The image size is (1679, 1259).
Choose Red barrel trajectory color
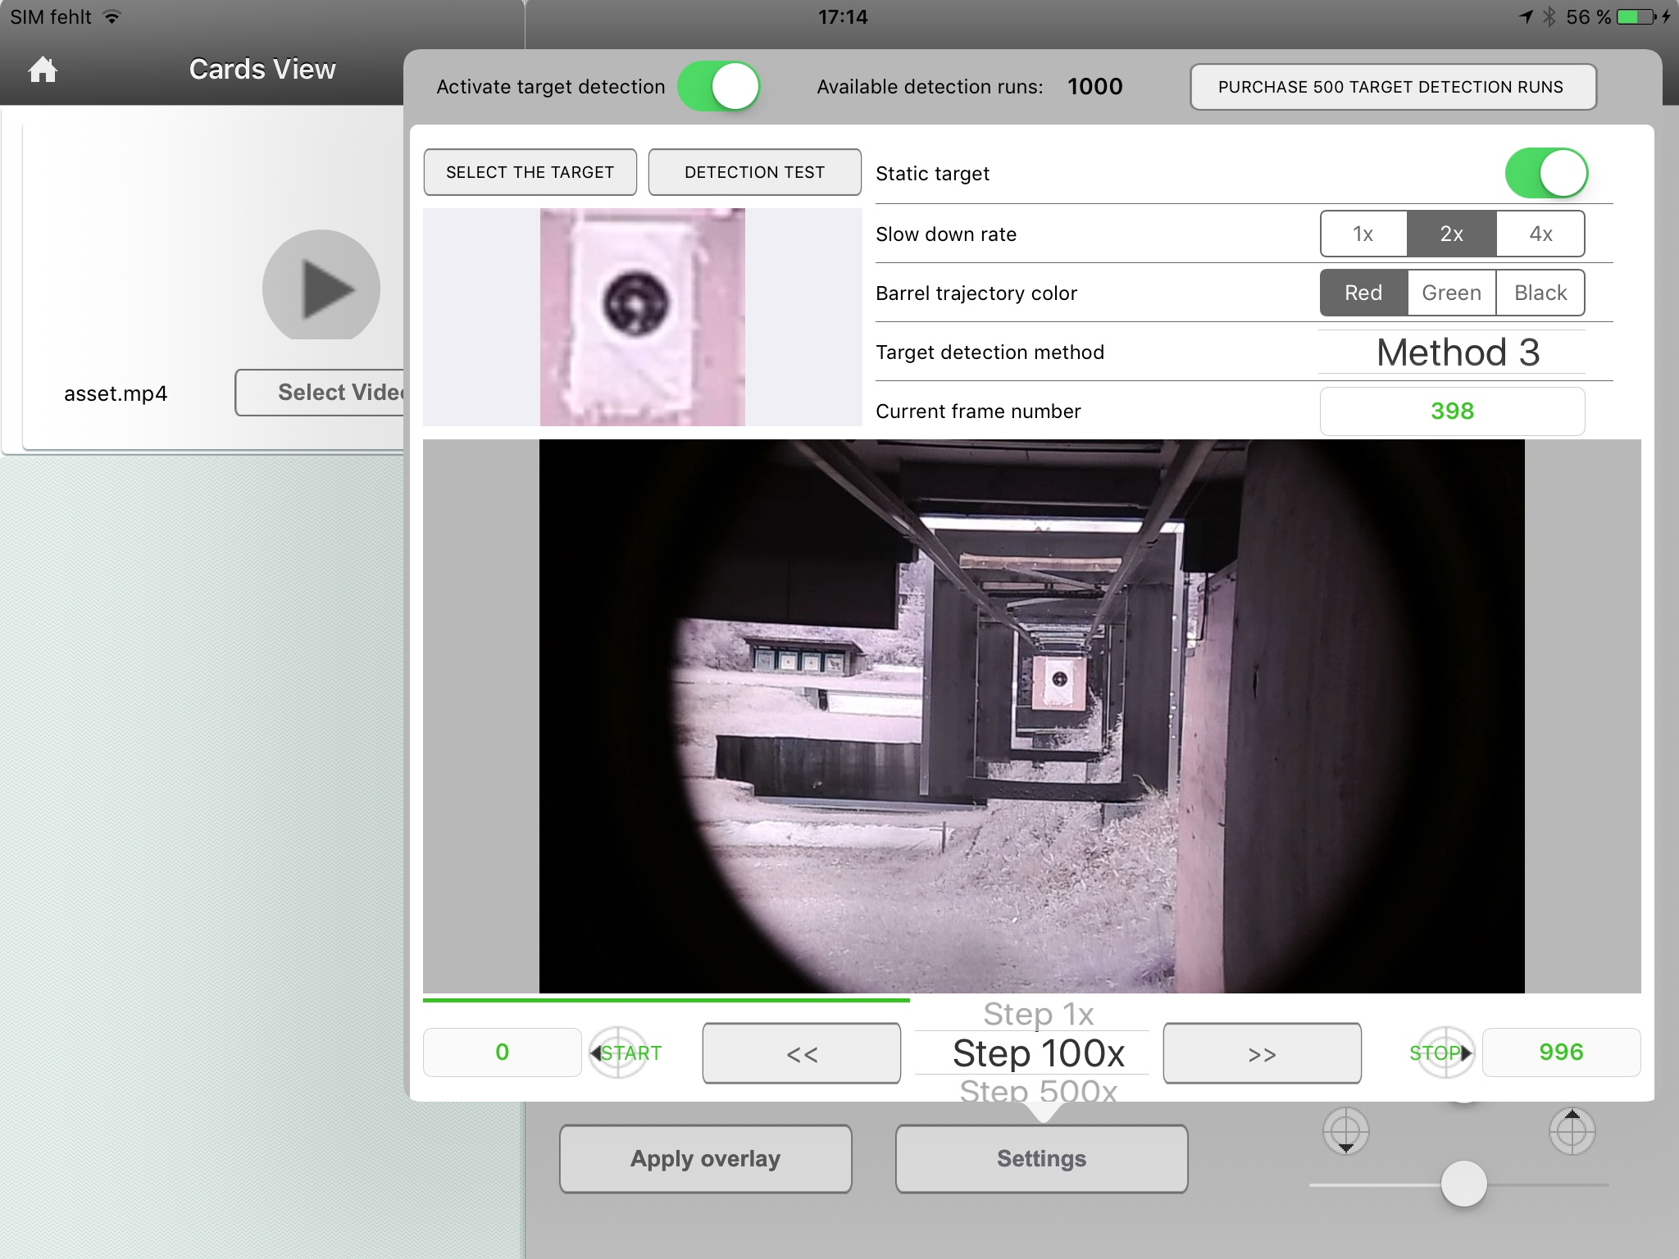point(1363,293)
